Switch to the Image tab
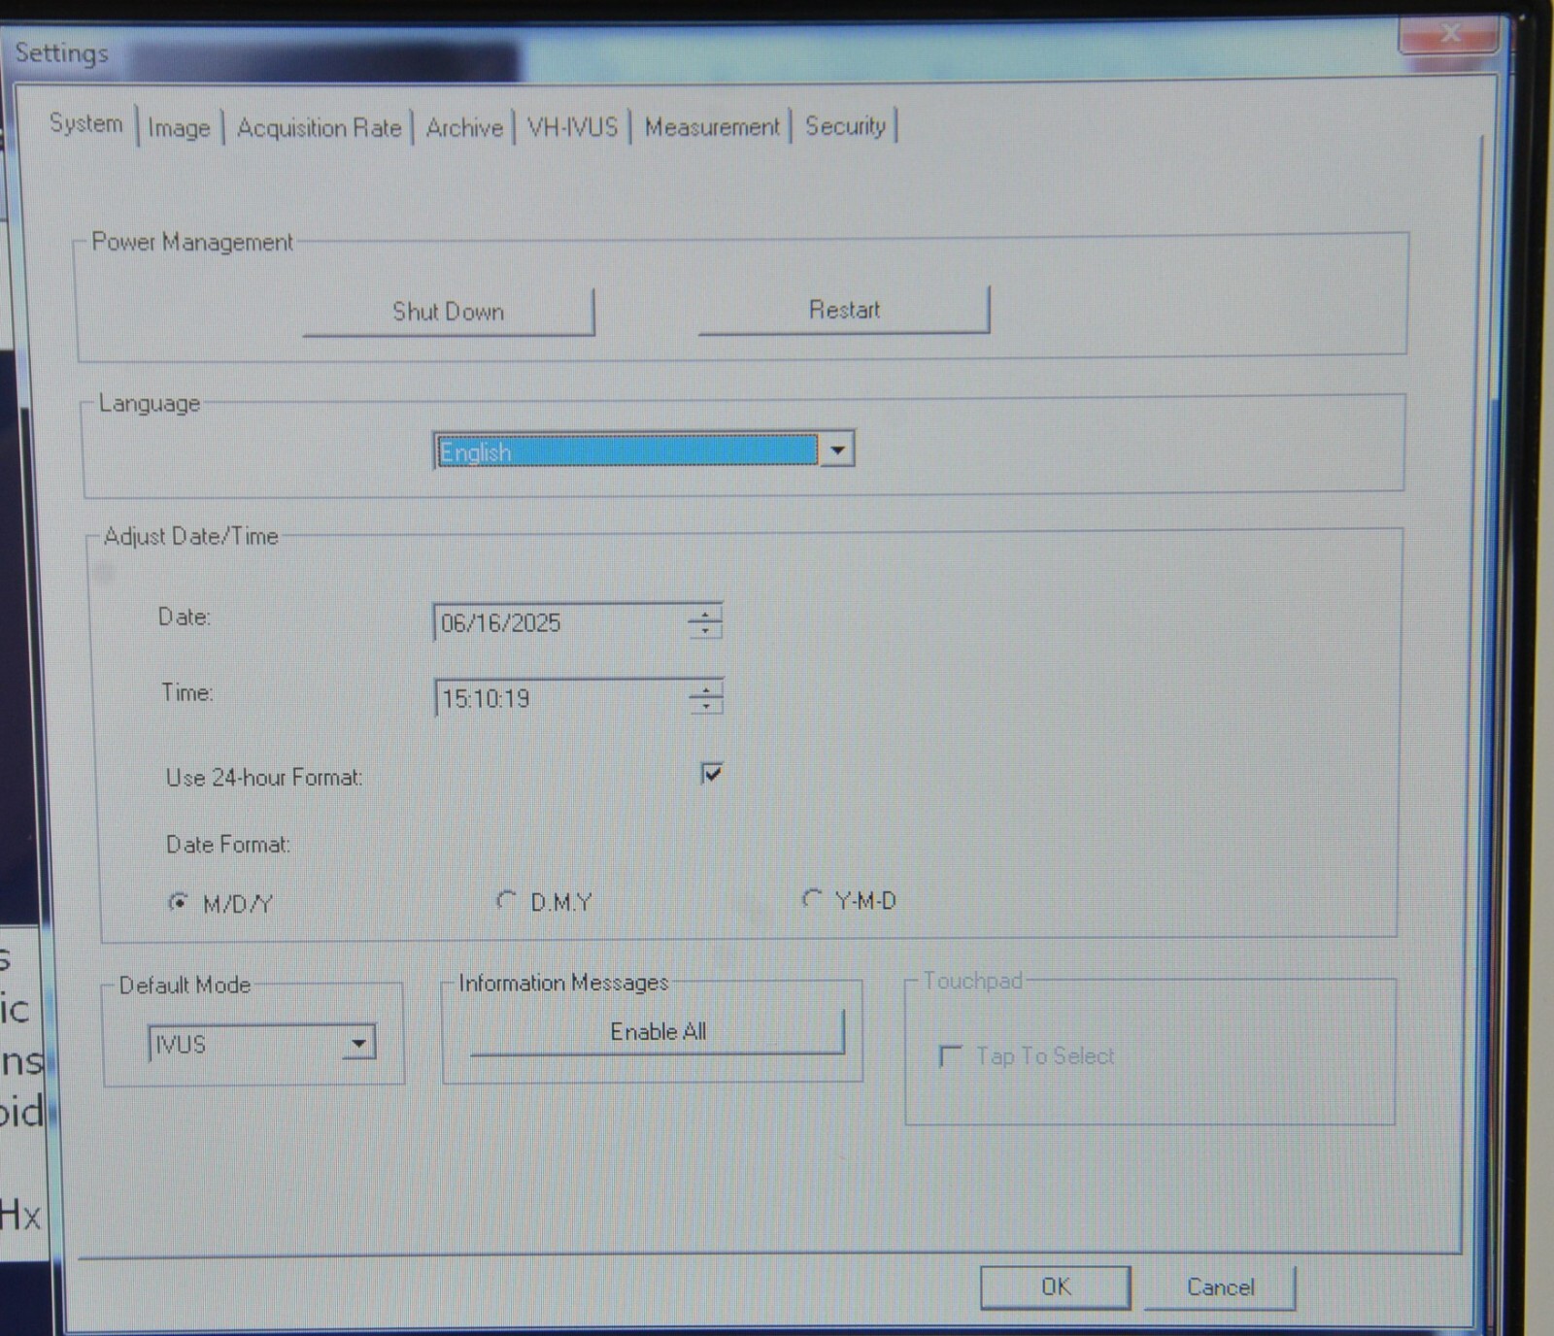Viewport: 1554px width, 1336px height. coord(179,128)
